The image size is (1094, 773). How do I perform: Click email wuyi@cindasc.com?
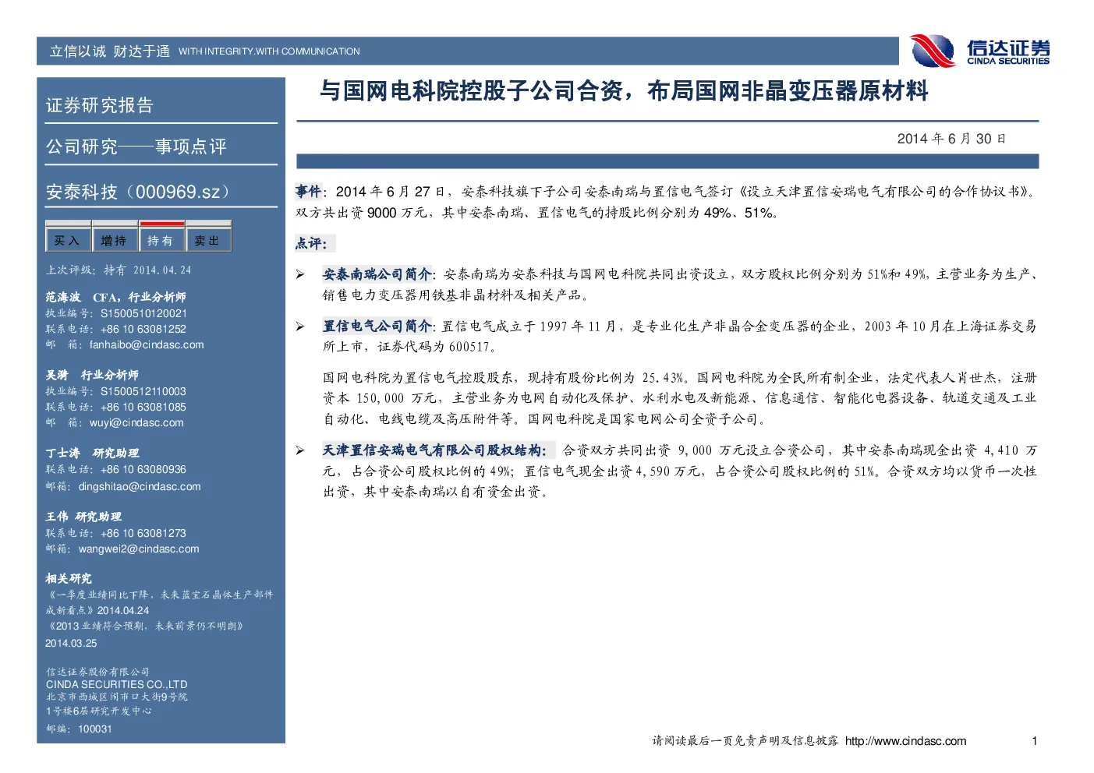coord(136,422)
